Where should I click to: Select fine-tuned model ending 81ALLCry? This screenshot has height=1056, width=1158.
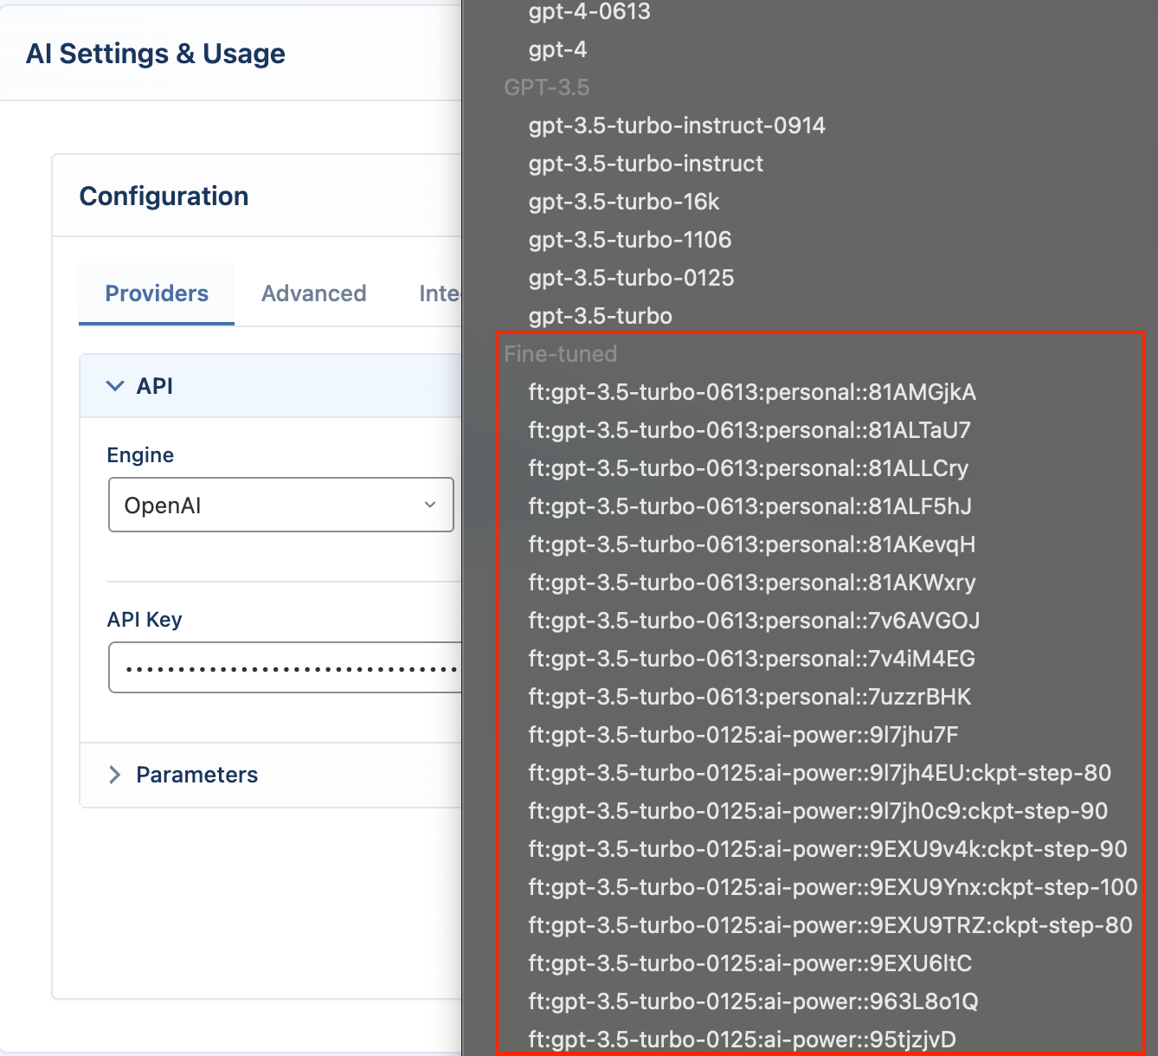749,468
